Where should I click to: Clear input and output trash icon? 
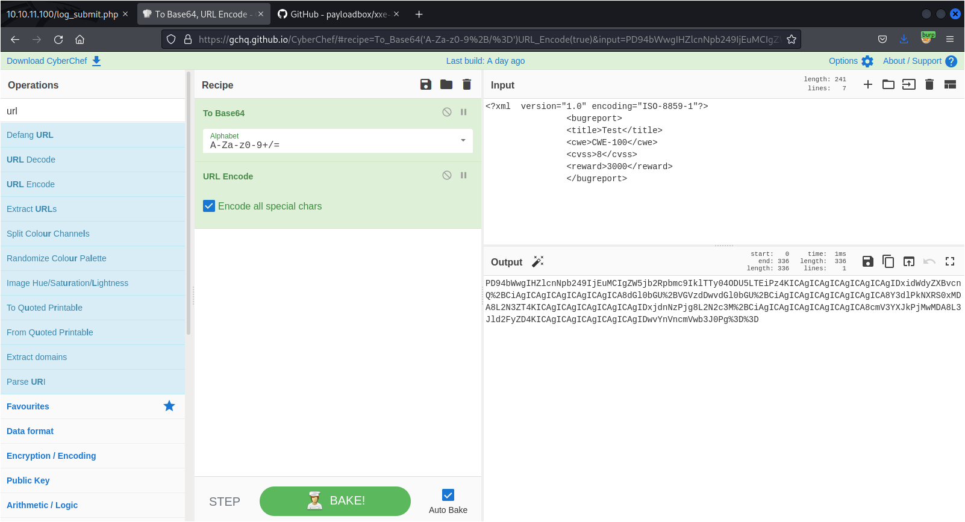pyautogui.click(x=929, y=84)
